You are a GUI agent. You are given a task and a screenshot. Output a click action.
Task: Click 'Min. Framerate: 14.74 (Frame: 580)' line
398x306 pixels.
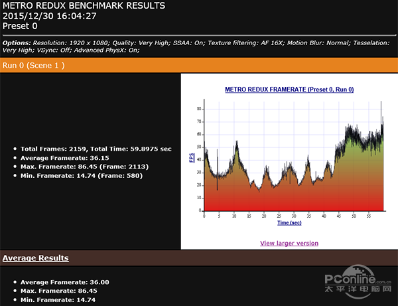coord(82,176)
